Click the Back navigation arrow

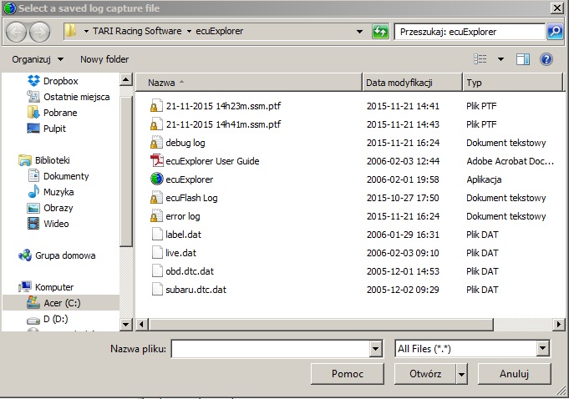[x=17, y=32]
